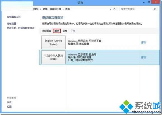This screenshot has height=115, width=162.
Task: Open 字体 link under 另请参阅
Action: coord(9,102)
